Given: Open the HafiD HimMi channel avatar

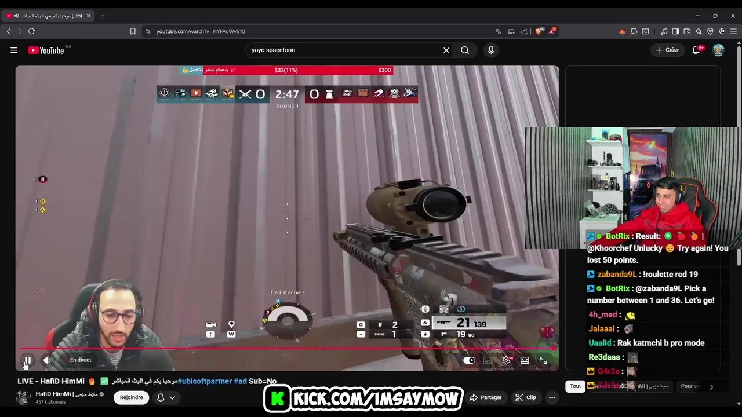Looking at the screenshot, I should pyautogui.click(x=23, y=397).
